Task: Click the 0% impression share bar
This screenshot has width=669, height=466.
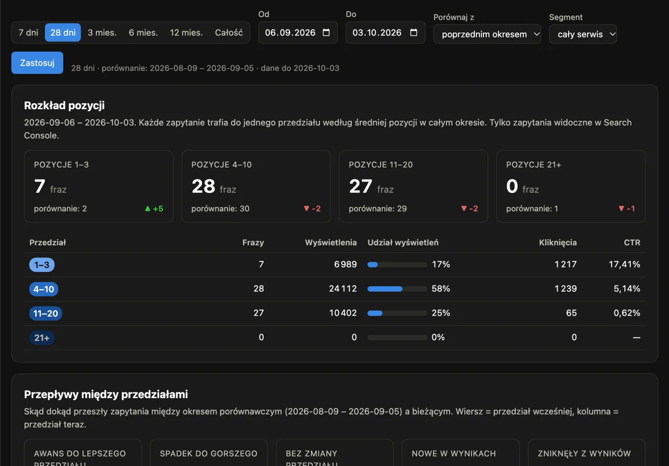Action: (x=397, y=338)
